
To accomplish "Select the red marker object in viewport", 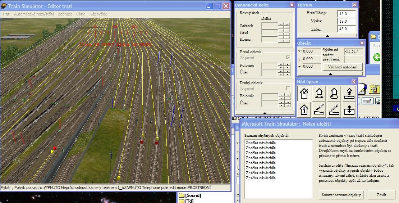I will 54,148.
